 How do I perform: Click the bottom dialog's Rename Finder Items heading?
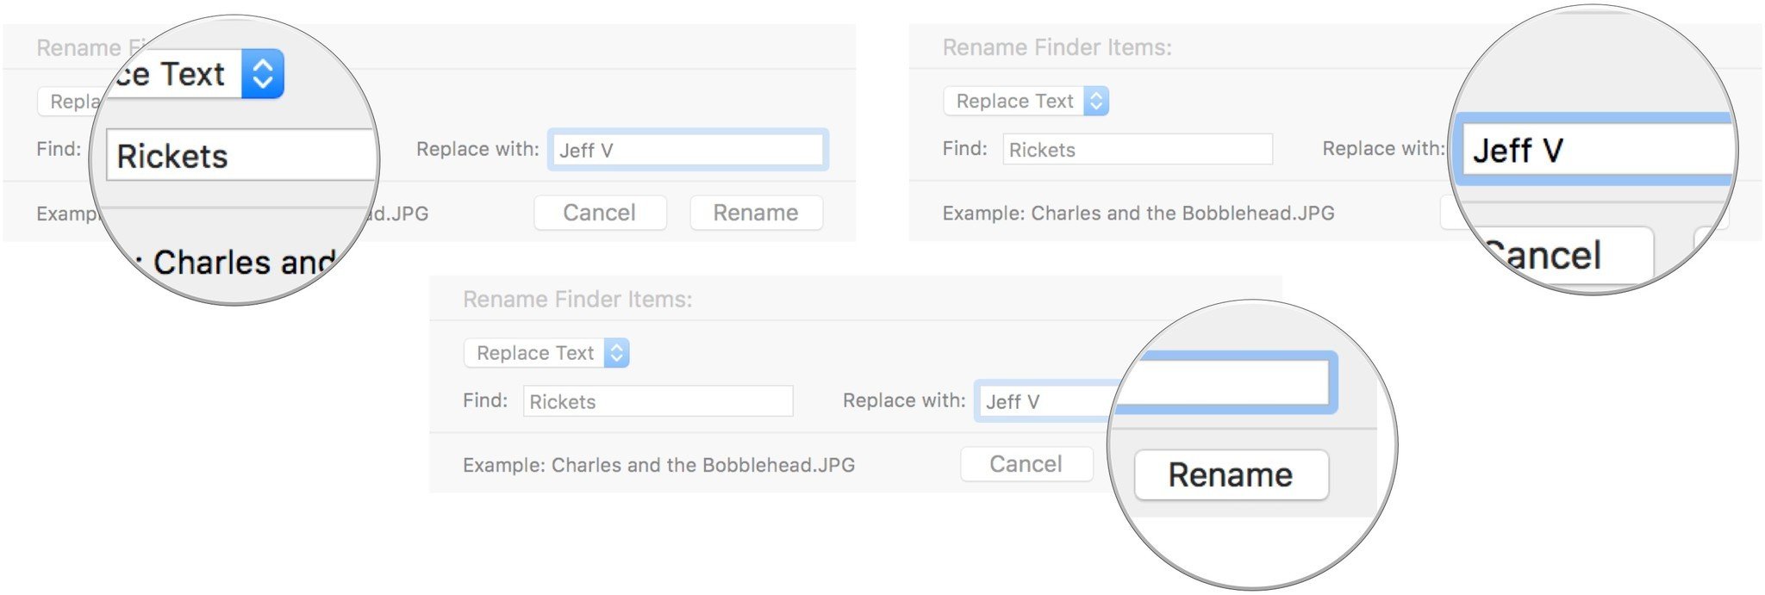pos(577,300)
